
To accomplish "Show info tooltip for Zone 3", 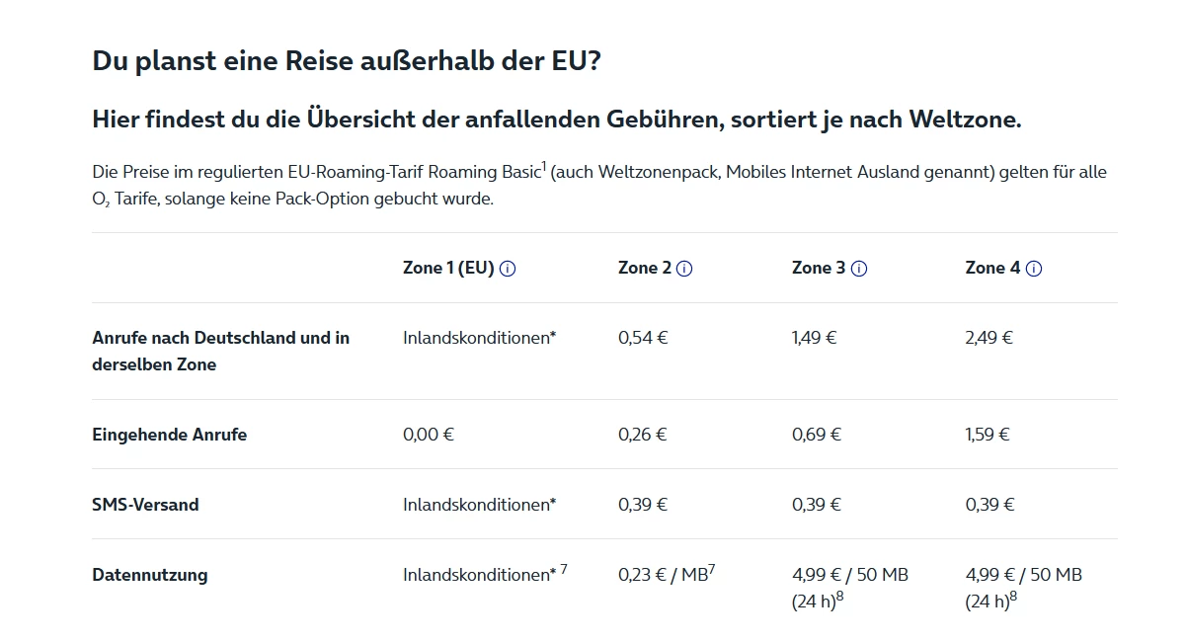I will [859, 269].
